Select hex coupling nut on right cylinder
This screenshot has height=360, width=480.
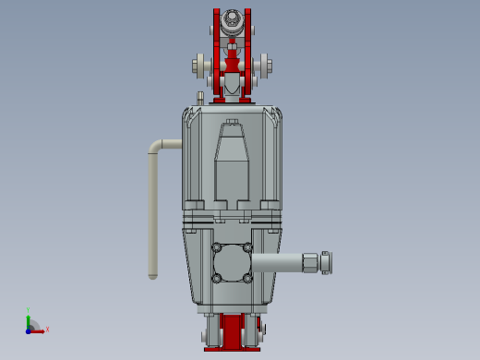[x=310, y=263]
